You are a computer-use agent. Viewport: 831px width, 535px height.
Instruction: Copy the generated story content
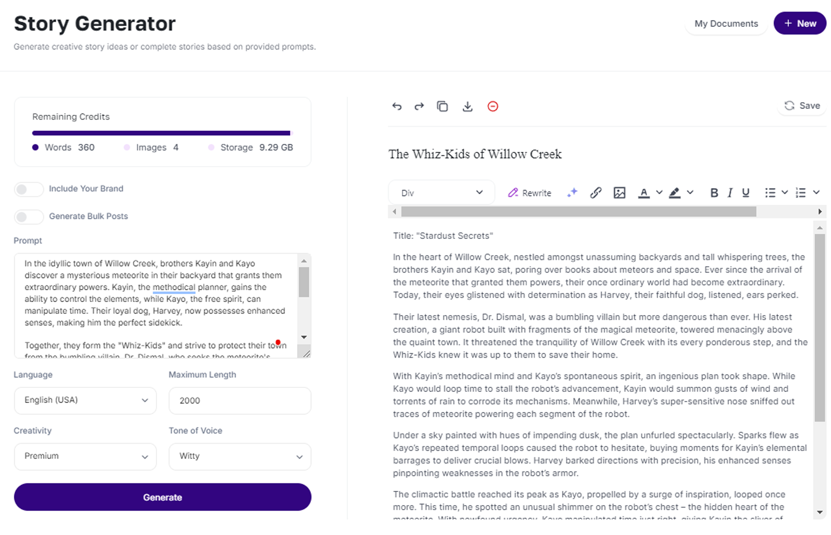442,106
